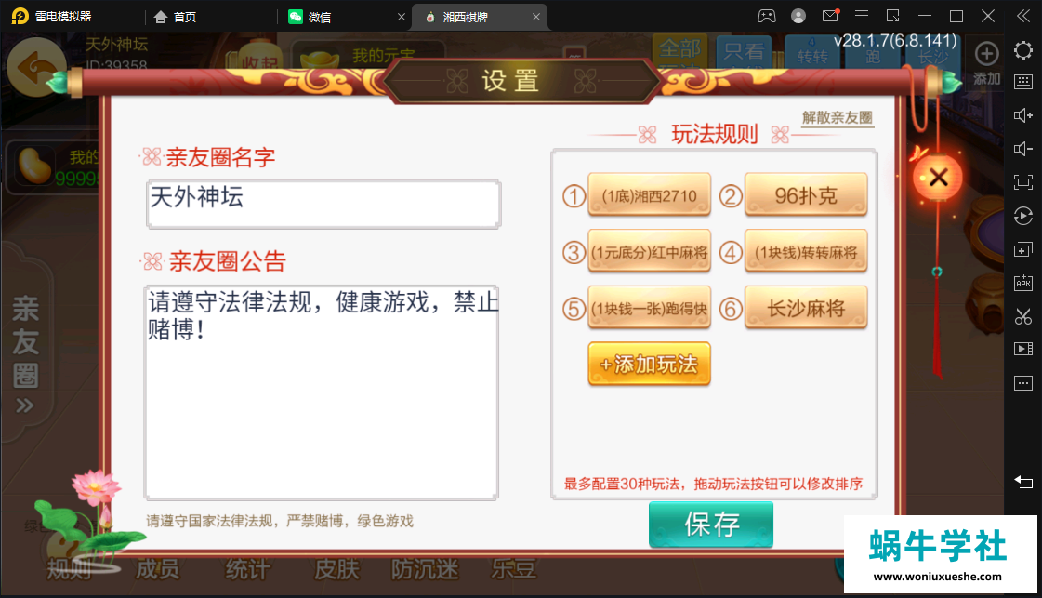1042x598 pixels.
Task: Close settings dialog via red lantern X
Action: 938,178
